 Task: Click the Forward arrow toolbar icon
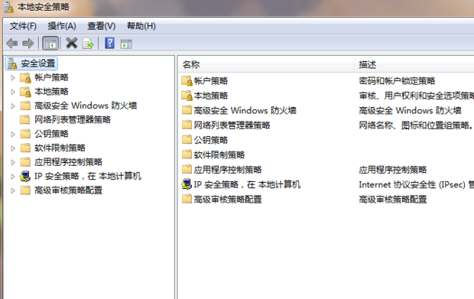coord(28,44)
